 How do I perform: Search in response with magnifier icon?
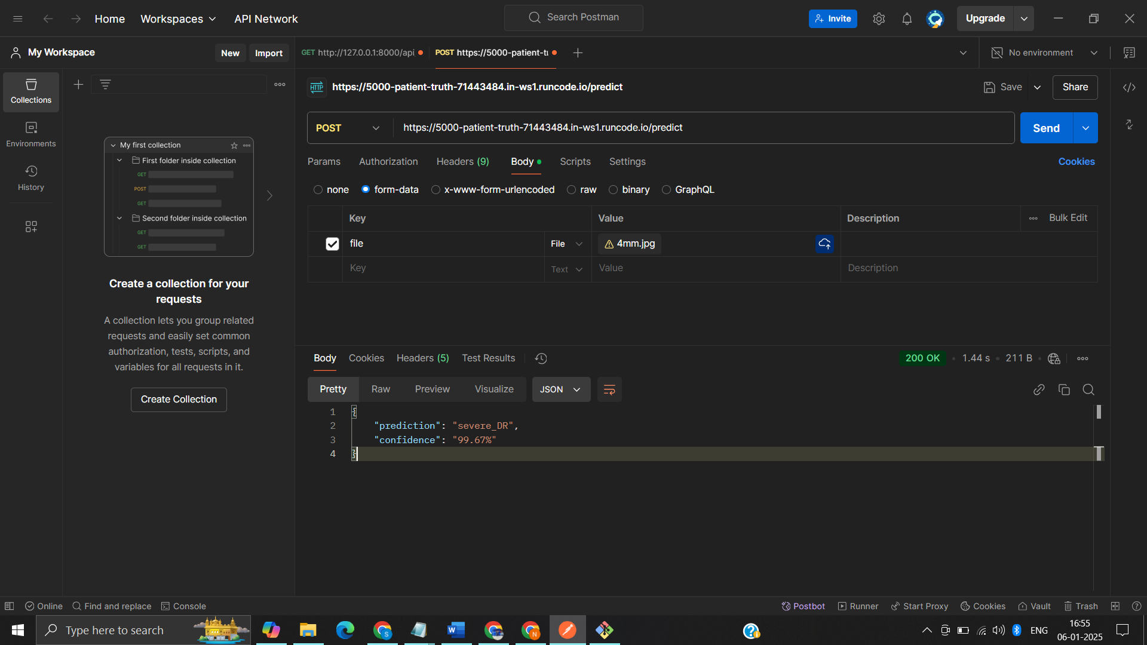1088,389
